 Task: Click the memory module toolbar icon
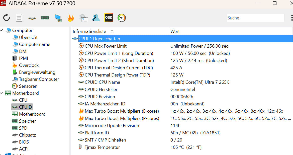point(45,18)
